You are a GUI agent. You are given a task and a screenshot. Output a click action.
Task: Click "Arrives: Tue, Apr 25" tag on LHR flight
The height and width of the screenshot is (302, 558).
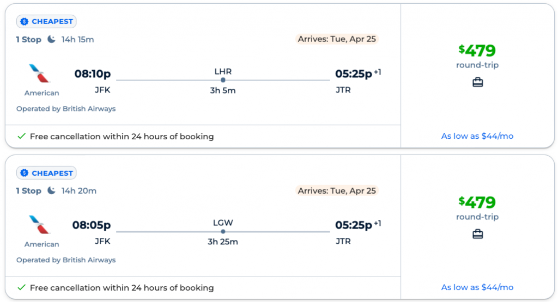pos(337,39)
